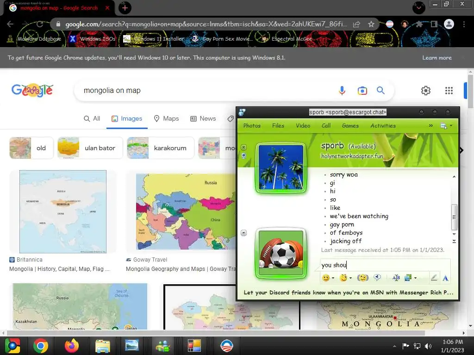This screenshot has height=355, width=474.
Task: Click the font style AB icon
Action: tap(396, 278)
